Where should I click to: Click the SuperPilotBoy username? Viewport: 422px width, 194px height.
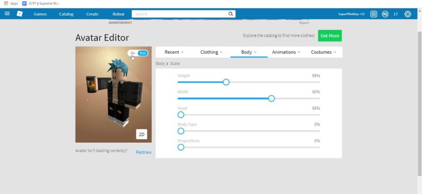pos(351,14)
